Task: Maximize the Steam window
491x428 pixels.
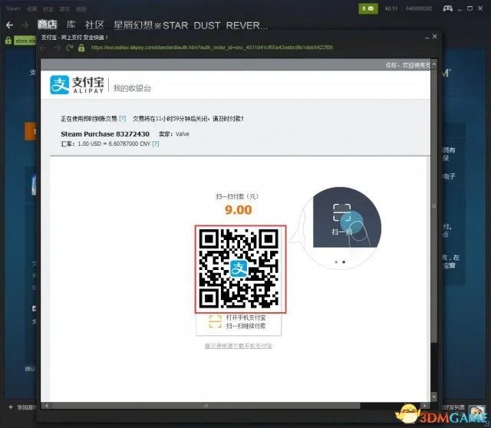Action: [470, 8]
